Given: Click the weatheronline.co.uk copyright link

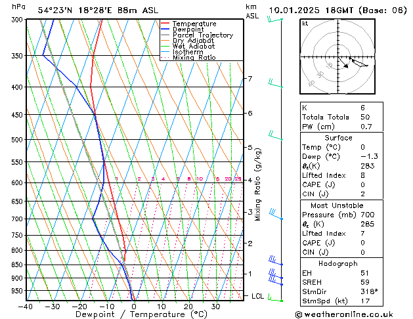Looking at the screenshot, I should click(344, 314).
